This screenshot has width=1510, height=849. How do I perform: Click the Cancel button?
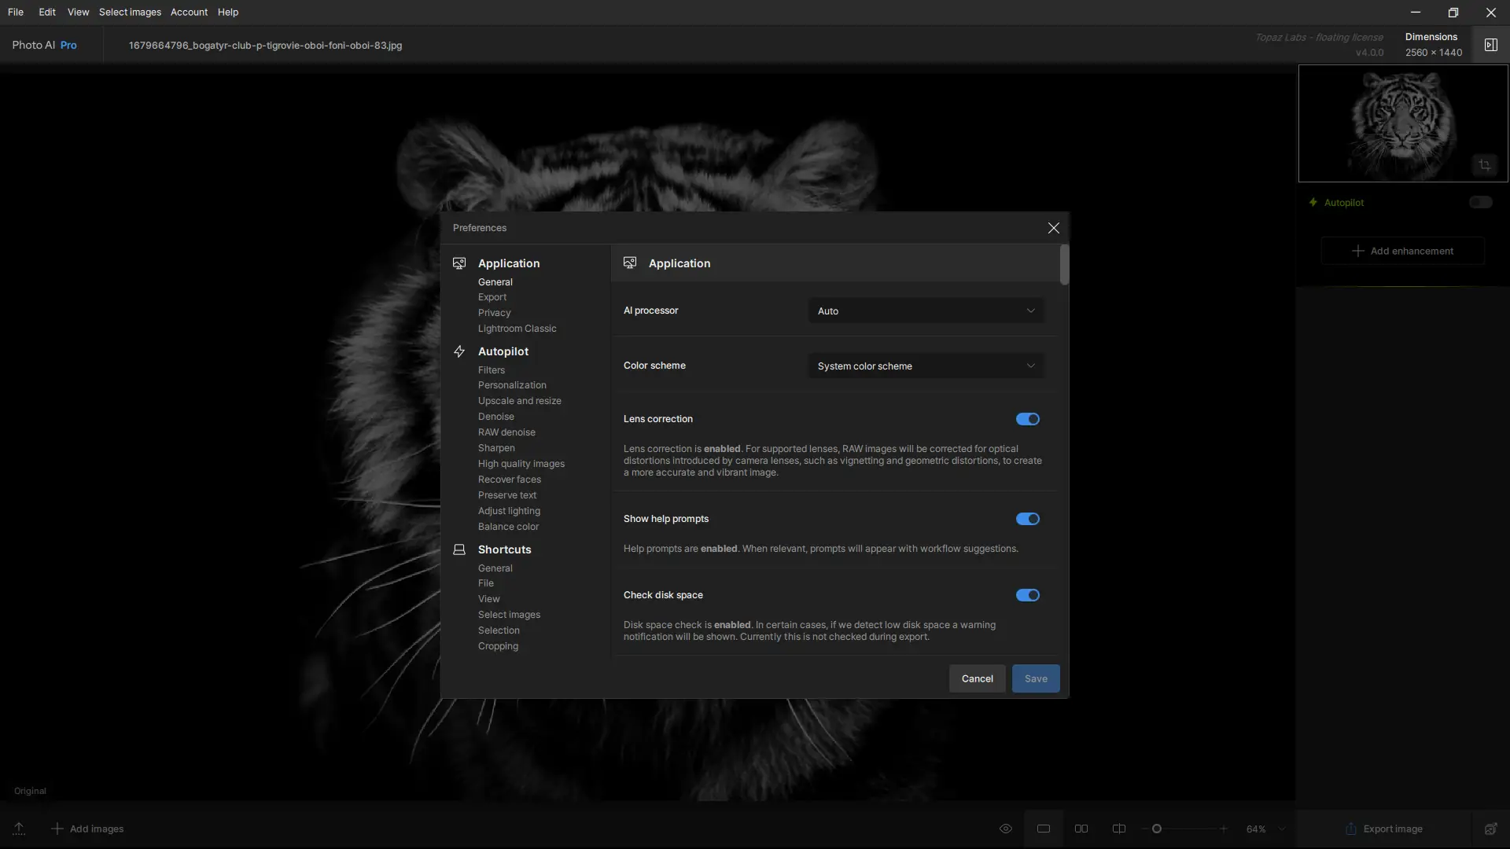coord(977,678)
